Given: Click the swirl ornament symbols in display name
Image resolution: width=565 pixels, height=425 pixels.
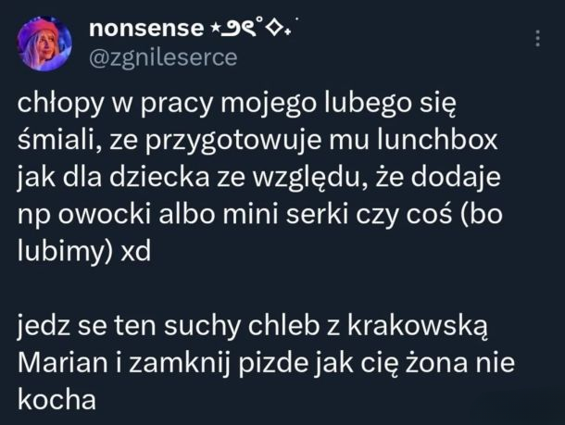Looking at the screenshot, I should pos(234,30).
